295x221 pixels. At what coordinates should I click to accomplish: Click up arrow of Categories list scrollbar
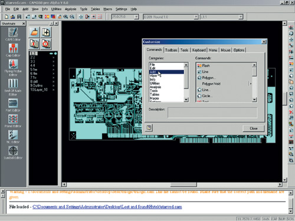point(186,65)
